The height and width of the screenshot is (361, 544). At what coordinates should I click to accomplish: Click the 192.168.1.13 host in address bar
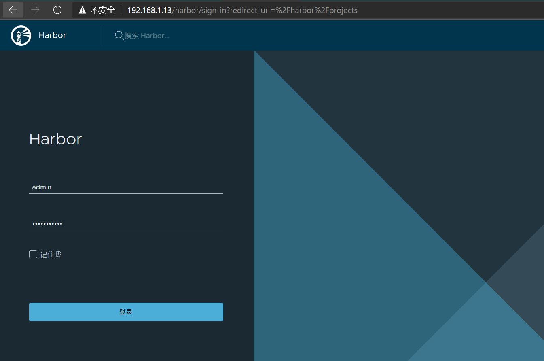tap(149, 10)
